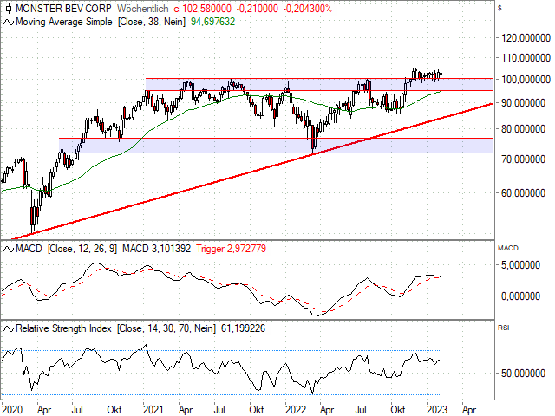
Task: Click the 2023 date axis label
Action: [437, 410]
